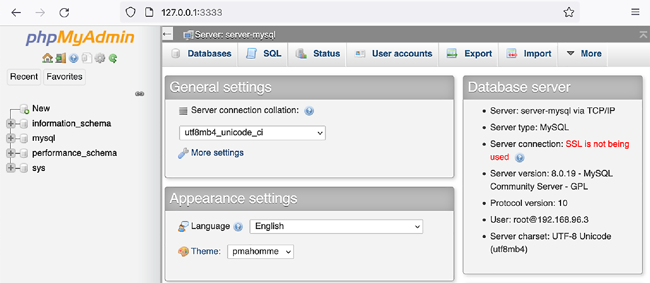Open phpMyAdmin documentation question-mark icon

pyautogui.click(x=74, y=58)
